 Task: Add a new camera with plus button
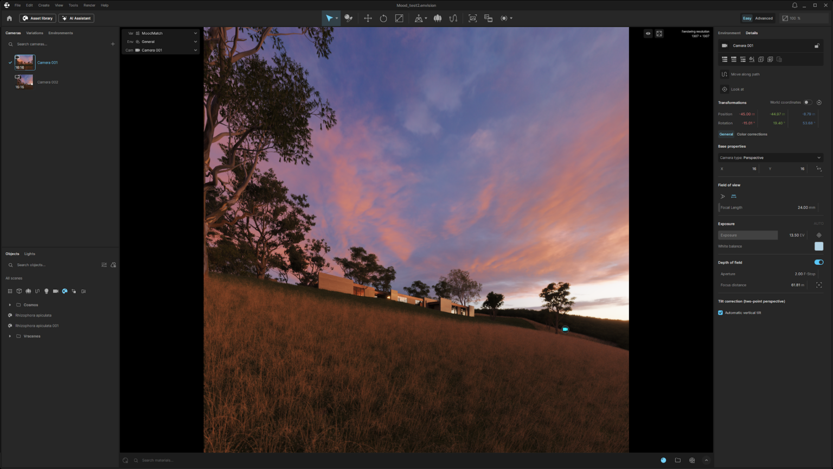(x=113, y=44)
